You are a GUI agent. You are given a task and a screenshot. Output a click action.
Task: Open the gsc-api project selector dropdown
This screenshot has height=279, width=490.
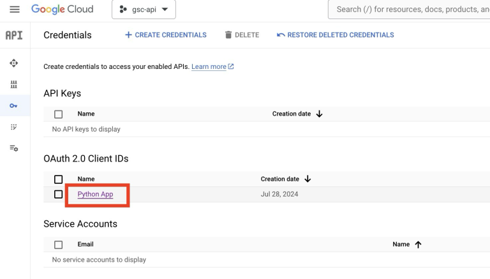click(144, 10)
